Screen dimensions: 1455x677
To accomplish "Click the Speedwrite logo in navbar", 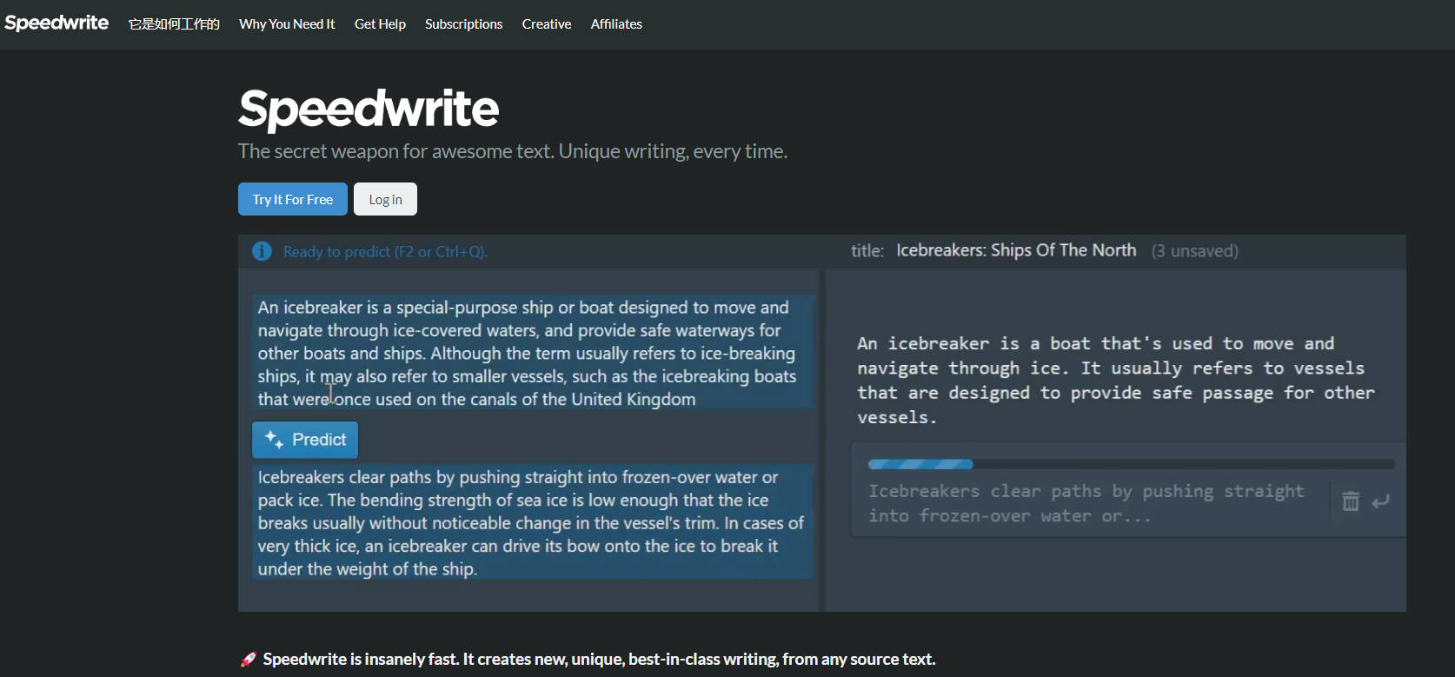I will coord(56,23).
